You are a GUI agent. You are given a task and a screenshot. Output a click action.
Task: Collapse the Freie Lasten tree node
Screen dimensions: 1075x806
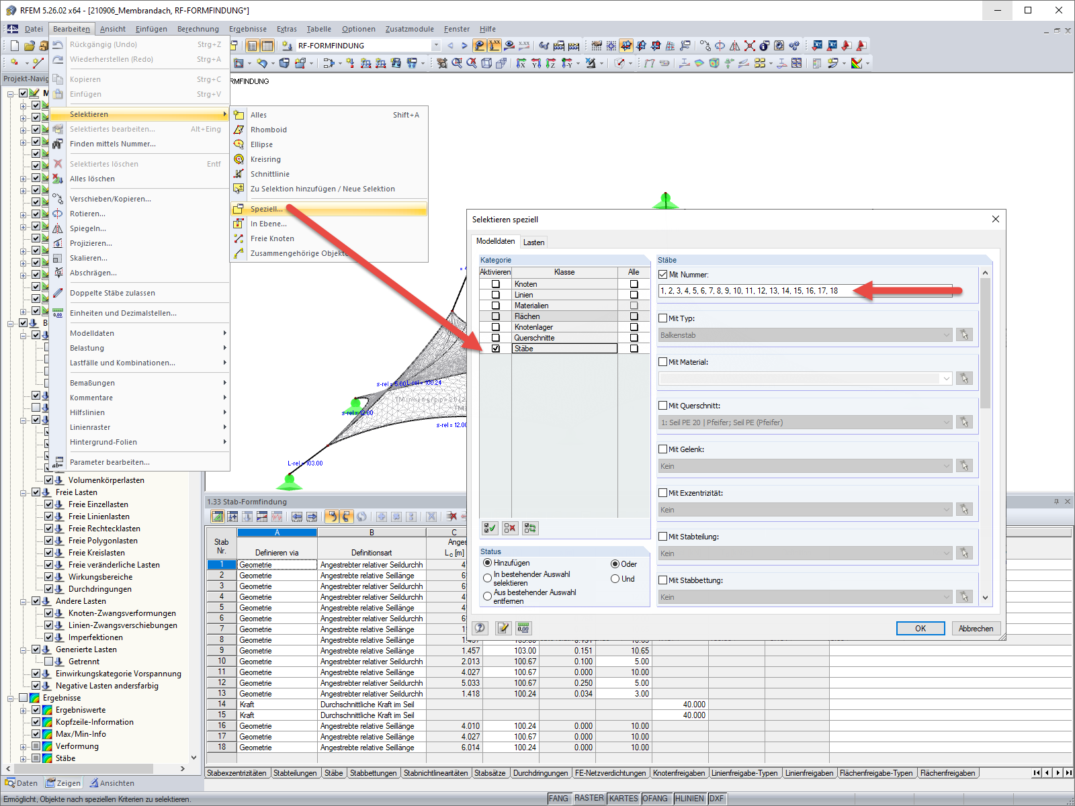pyautogui.click(x=24, y=492)
